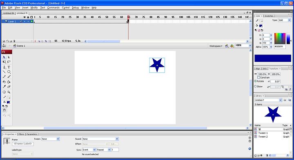294x160 pixels.
Task: Click the Snap to Objects magnet option
Action: tap(4, 110)
